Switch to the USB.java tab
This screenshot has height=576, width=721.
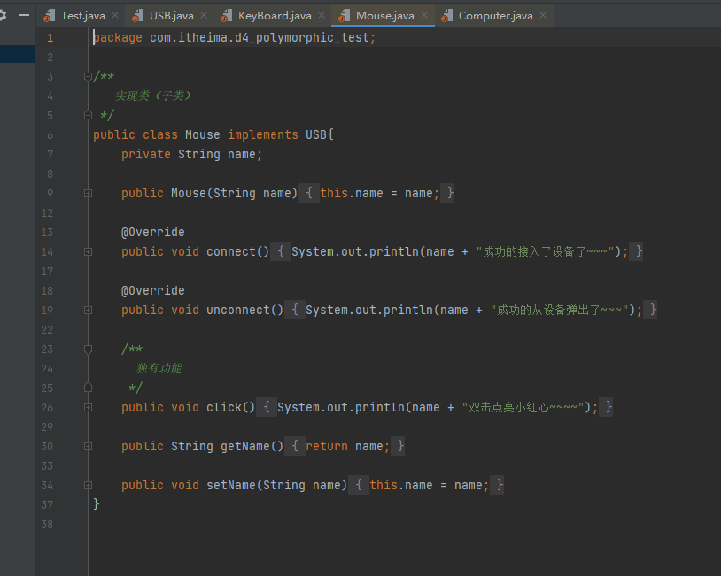(170, 16)
